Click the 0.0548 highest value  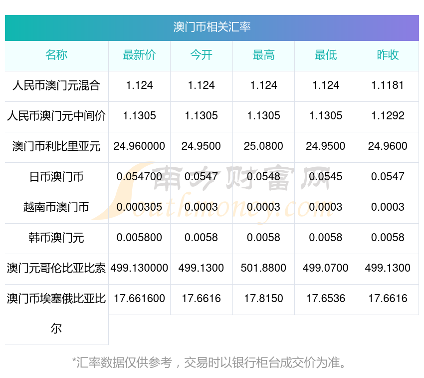click(x=264, y=177)
